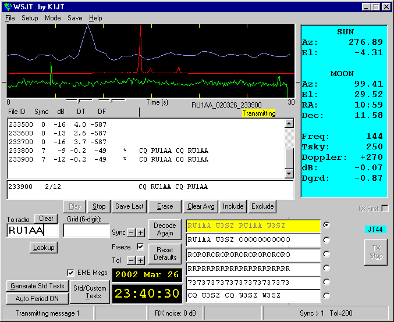Select radio for CQ W3SZ message
This screenshot has height=322, width=394.
(326, 296)
